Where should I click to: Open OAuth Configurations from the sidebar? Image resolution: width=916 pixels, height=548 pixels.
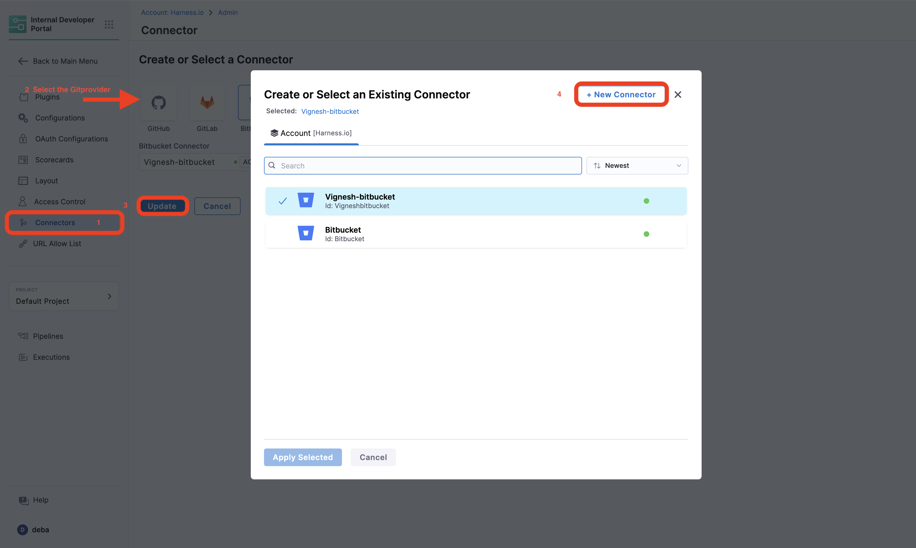point(71,139)
